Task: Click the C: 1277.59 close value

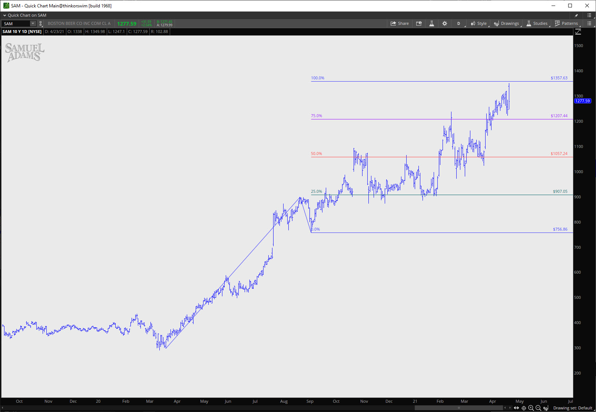Action: point(138,32)
